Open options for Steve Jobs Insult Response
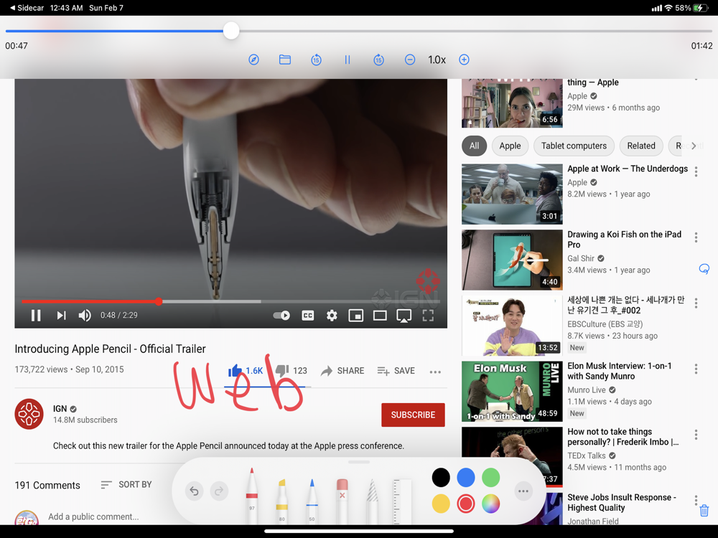718x538 pixels. coord(696,500)
